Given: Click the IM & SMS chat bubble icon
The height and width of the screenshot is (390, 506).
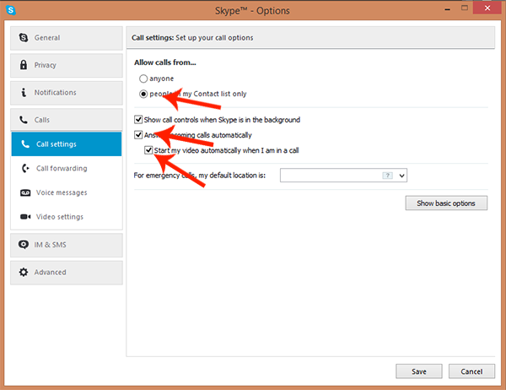Looking at the screenshot, I should click(x=24, y=245).
